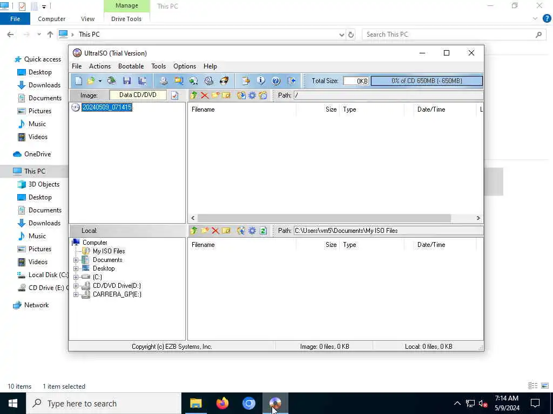Viewport: 553px width, 414px height.
Task: Click the red X Delete icon in Local pane toolbar
Action: pos(215,231)
